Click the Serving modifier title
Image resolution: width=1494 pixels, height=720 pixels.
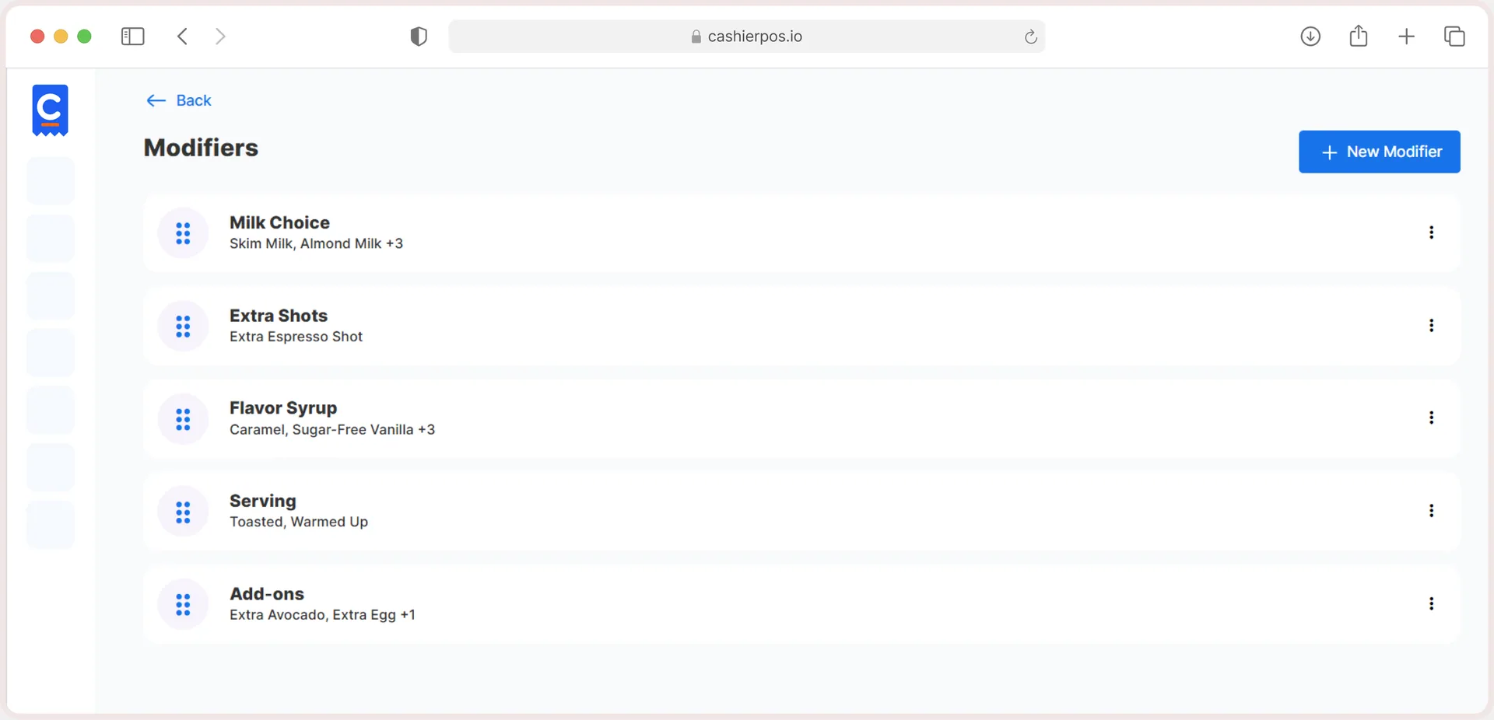pos(263,501)
